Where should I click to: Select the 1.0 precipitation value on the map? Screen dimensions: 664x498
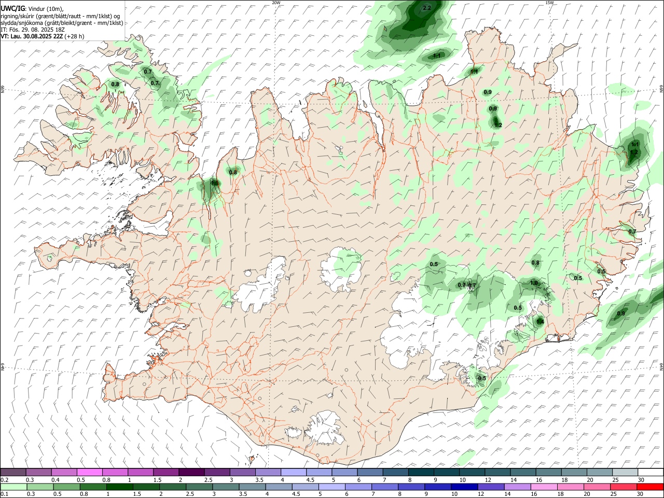point(534,283)
